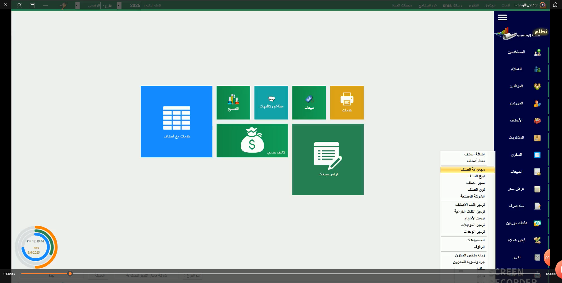Open the خدمات services printer tile

[347, 103]
